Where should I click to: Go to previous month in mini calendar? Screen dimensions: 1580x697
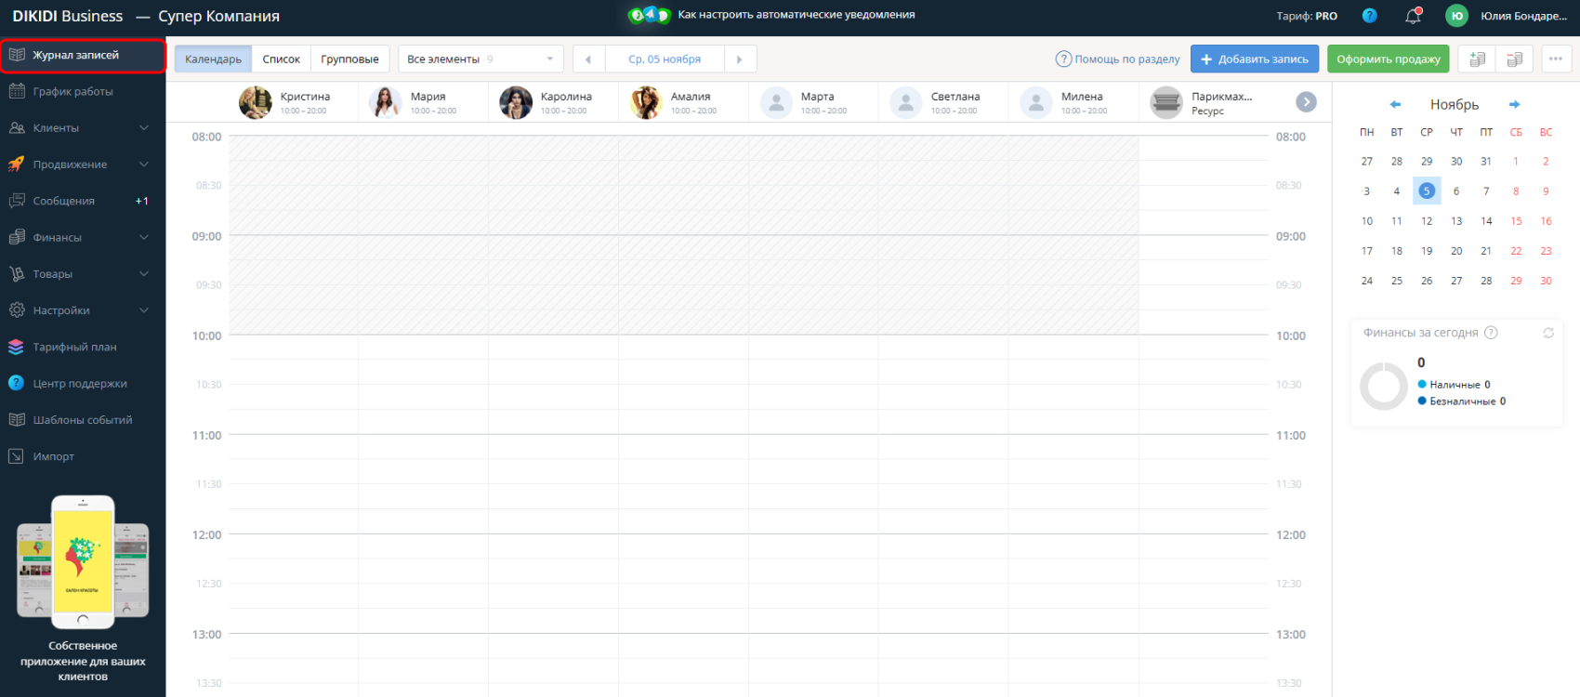(1395, 105)
